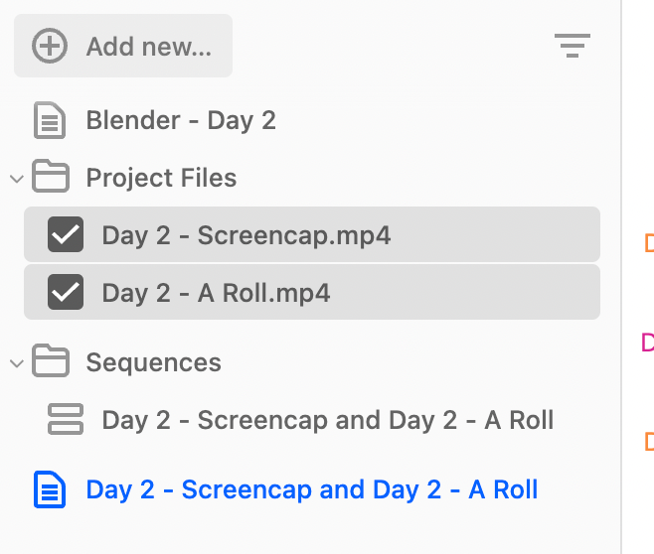Screen dimensions: 654x554
Task: Click the plus circle icon in Add new
Action: 50,46
